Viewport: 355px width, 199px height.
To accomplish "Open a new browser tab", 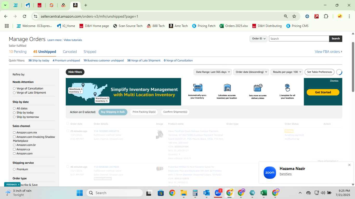I will pyautogui.click(x=86, y=5).
